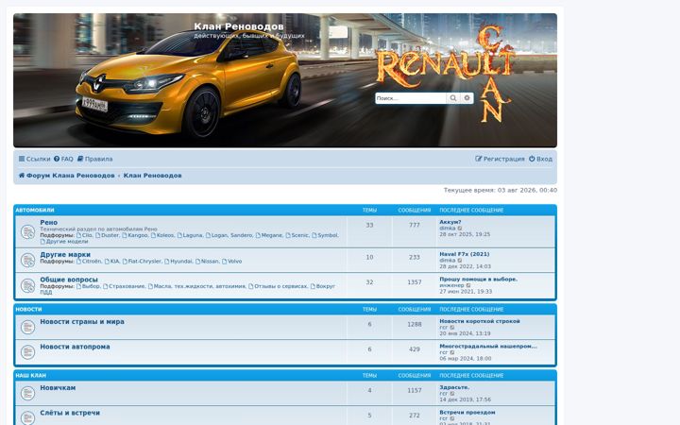Open advanced search gear icon
The height and width of the screenshot is (425, 680).
467,98
